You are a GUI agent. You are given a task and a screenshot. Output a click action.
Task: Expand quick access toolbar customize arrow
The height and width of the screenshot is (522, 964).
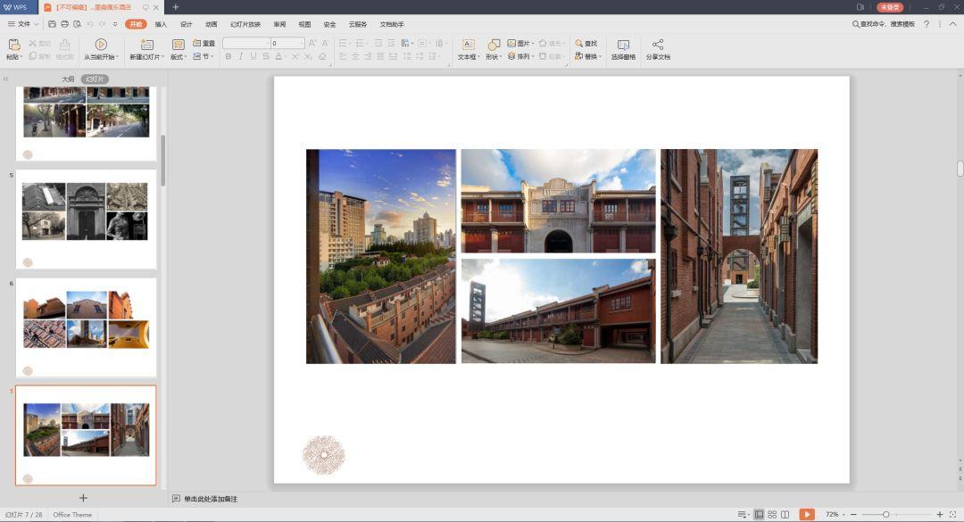[x=115, y=25]
